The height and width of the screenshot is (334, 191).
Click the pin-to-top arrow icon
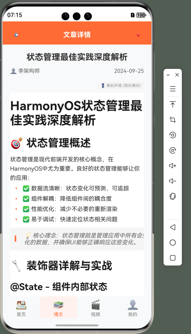click(x=173, y=104)
